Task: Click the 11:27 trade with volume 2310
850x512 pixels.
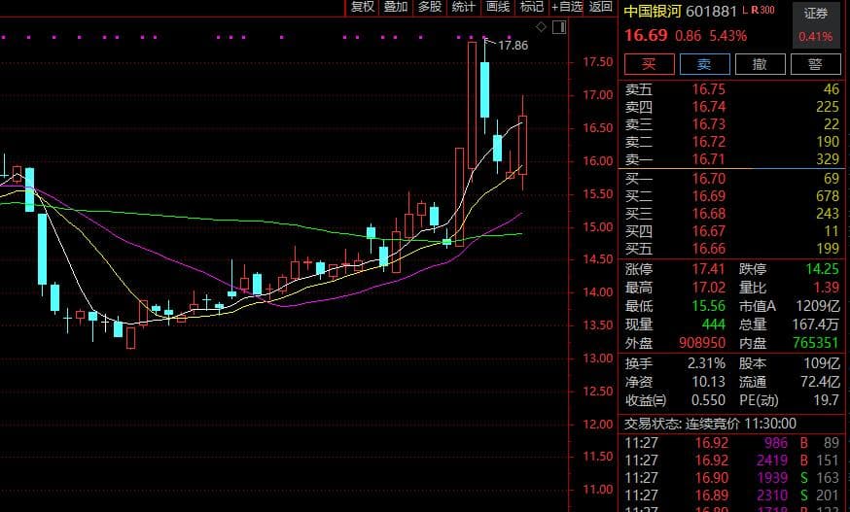Action: pyautogui.click(x=731, y=495)
